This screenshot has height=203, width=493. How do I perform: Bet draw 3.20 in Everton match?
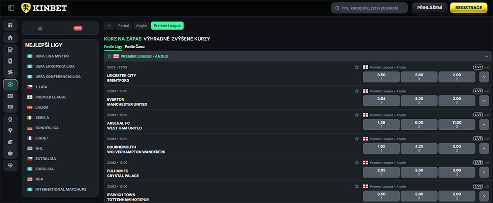click(x=419, y=101)
